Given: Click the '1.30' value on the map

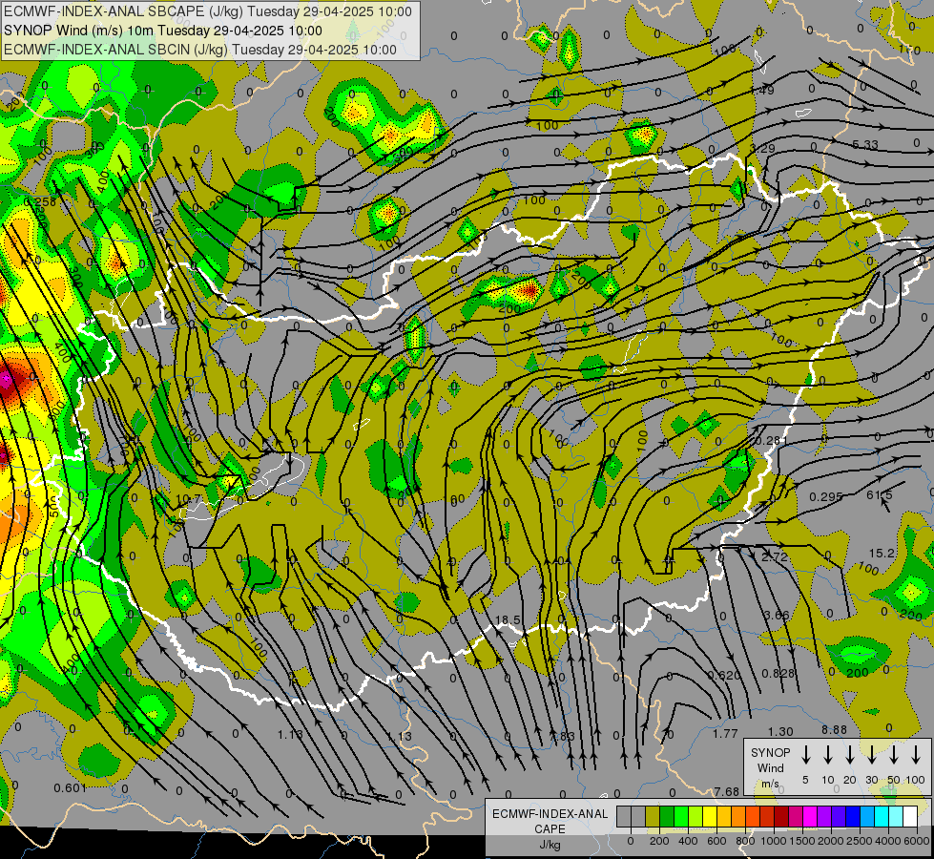Looking at the screenshot, I should [780, 731].
